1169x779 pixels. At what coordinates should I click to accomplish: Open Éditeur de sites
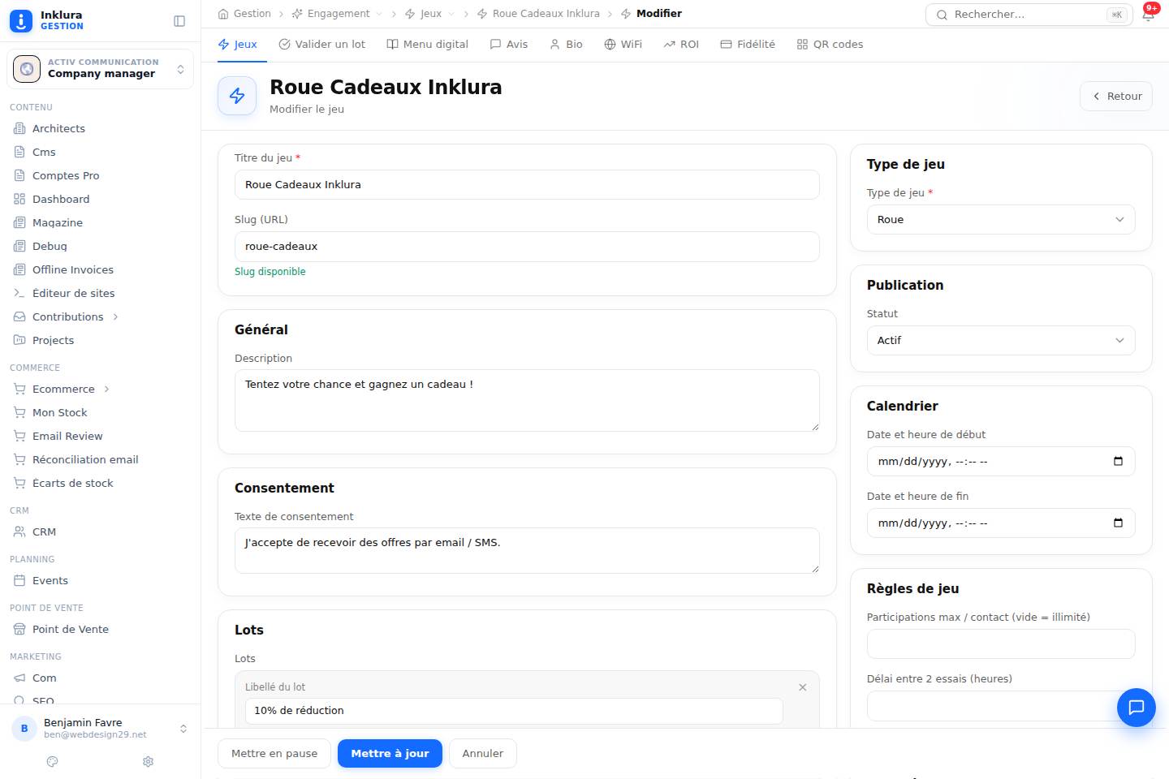point(73,293)
